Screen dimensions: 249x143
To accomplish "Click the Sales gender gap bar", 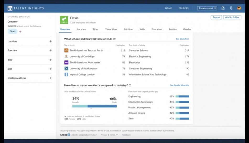I will pyautogui.click(x=182, y=119).
